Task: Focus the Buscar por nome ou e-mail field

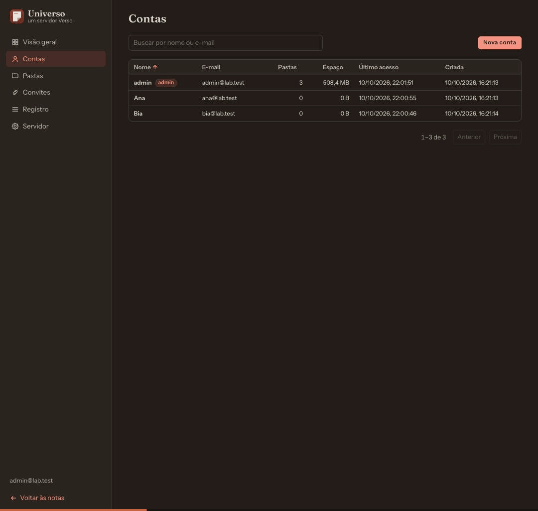Action: (226, 43)
